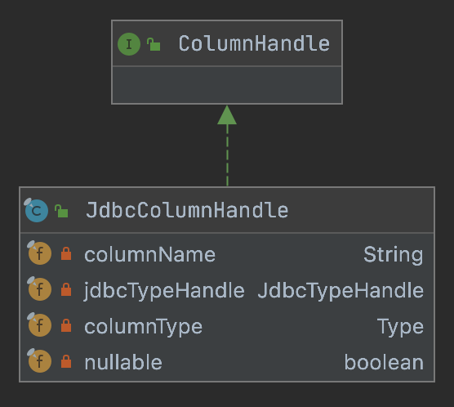The image size is (454, 407).
Task: Click the JdbcTypeHandle type label
Action: (340, 291)
